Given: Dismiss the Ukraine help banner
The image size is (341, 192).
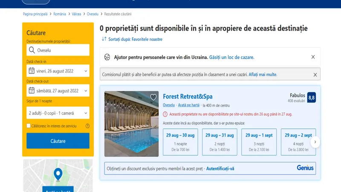Looking at the screenshot, I should coord(313,57).
